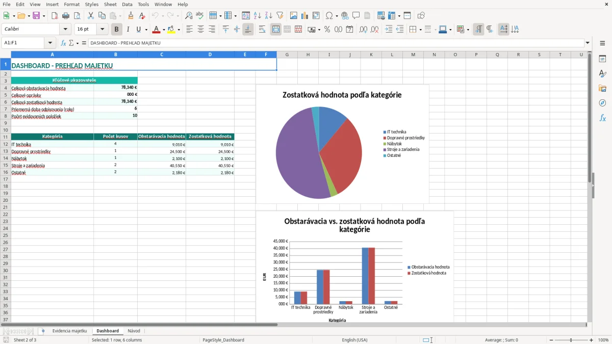The image size is (612, 344).
Task: Click the Spelling check icon
Action: click(x=200, y=16)
